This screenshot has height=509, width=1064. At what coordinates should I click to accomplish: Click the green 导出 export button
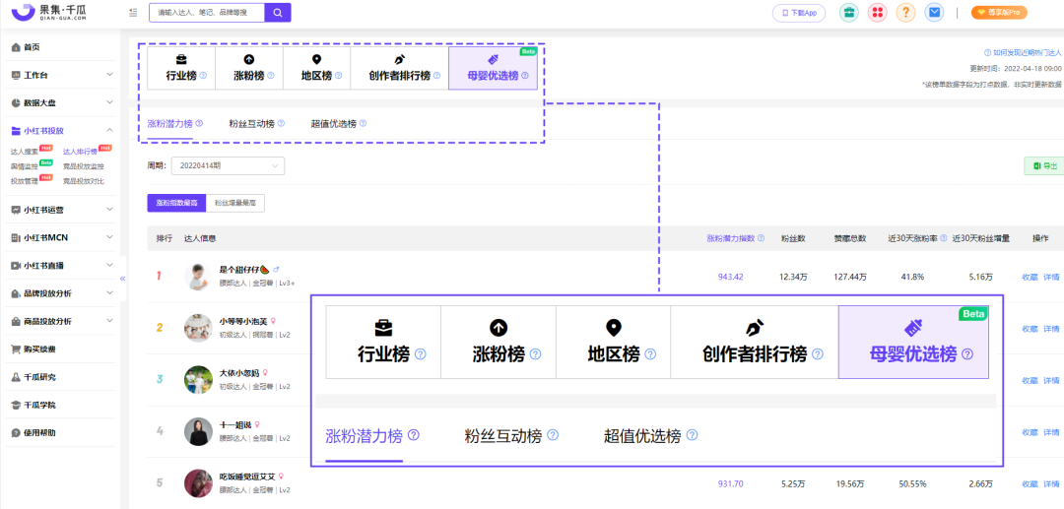1045,166
